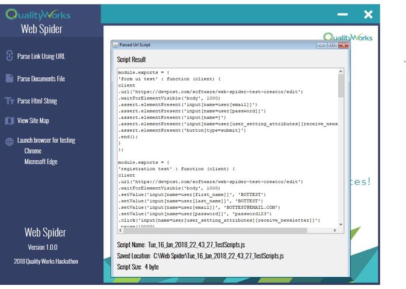Click the vertical scrollbar thumb in script result
The image size is (406, 289).
[341, 86]
